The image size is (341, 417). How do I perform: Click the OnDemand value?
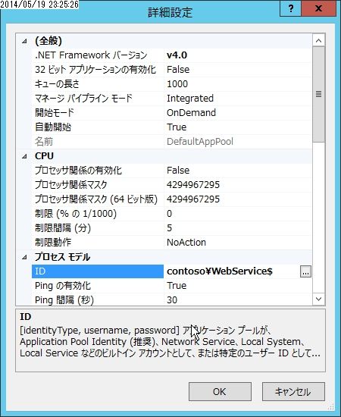tap(191, 113)
